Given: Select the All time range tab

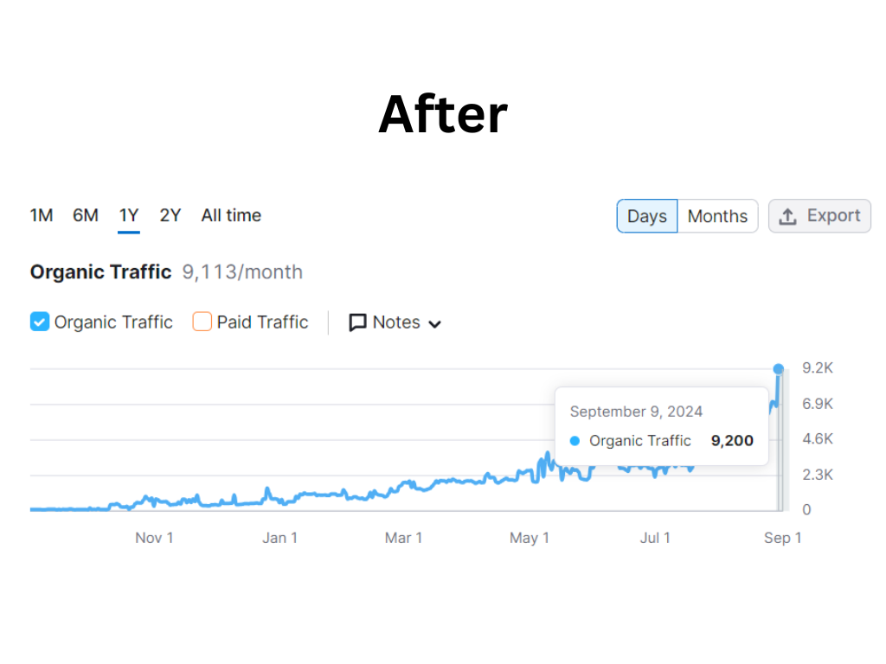Looking at the screenshot, I should coord(231,215).
